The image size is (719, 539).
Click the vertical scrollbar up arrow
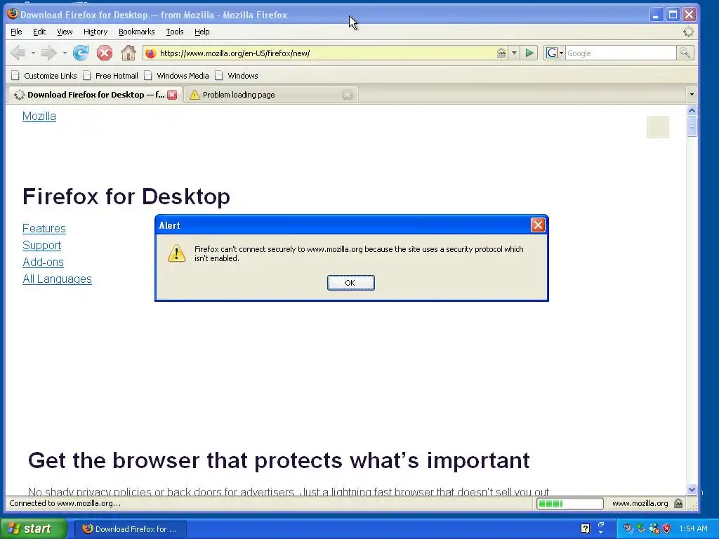coord(692,110)
